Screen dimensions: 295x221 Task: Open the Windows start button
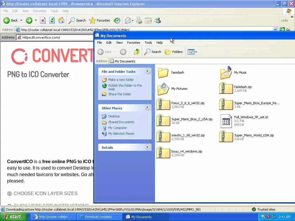click(x=13, y=217)
